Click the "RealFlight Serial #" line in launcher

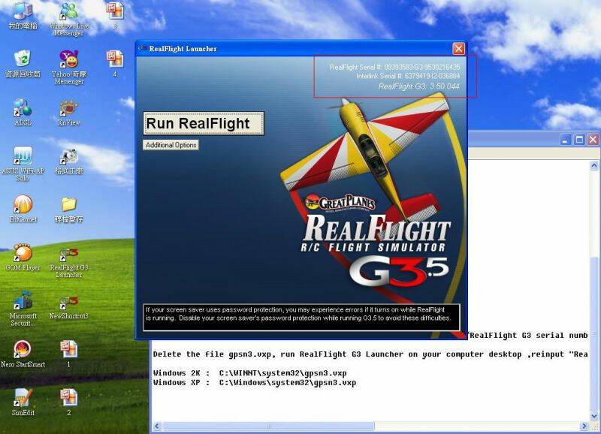click(394, 68)
